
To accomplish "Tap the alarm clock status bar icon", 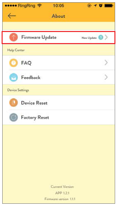I will [x=100, y=6].
